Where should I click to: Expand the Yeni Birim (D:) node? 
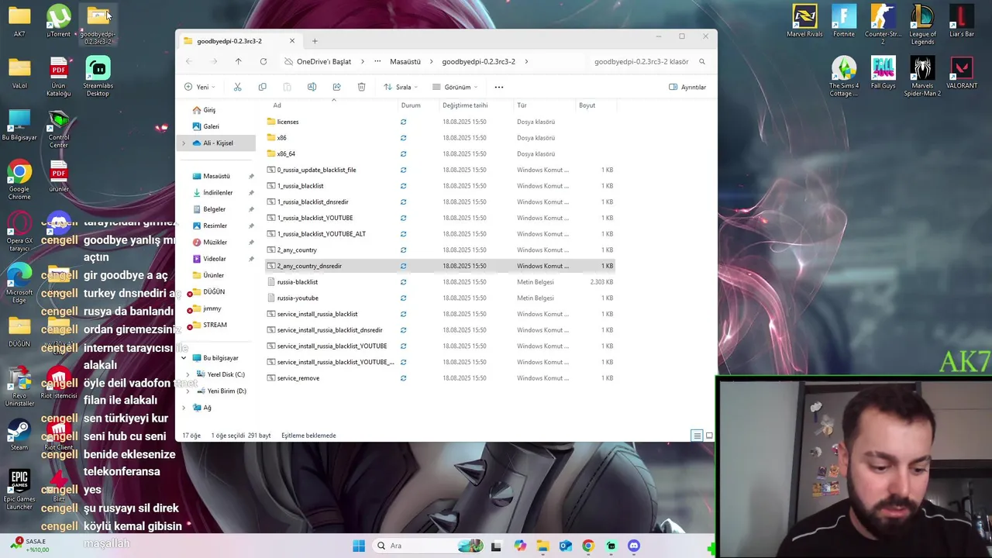tap(188, 391)
